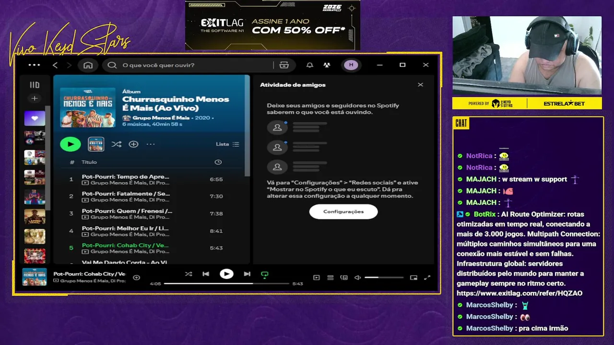Adjust the volume slider

coord(384,277)
